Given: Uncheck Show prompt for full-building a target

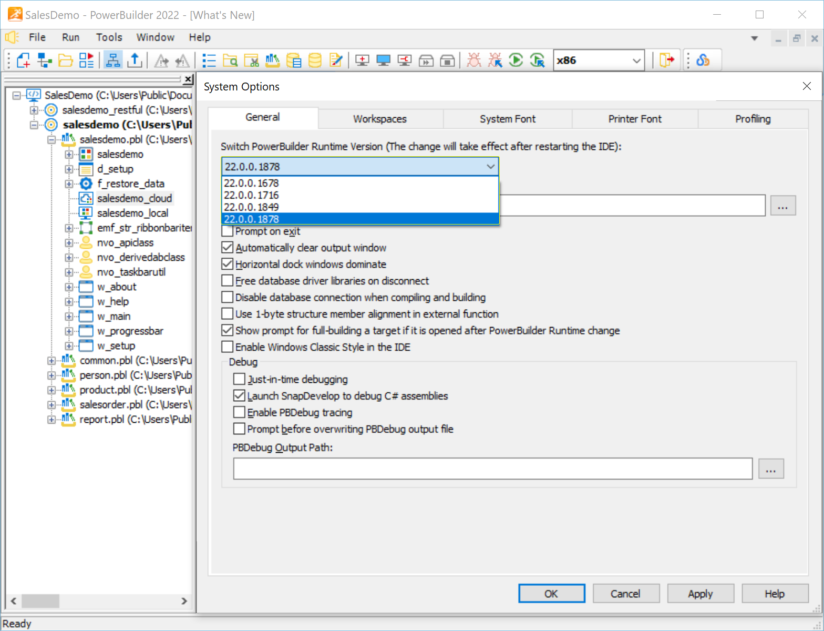Looking at the screenshot, I should click(x=228, y=330).
